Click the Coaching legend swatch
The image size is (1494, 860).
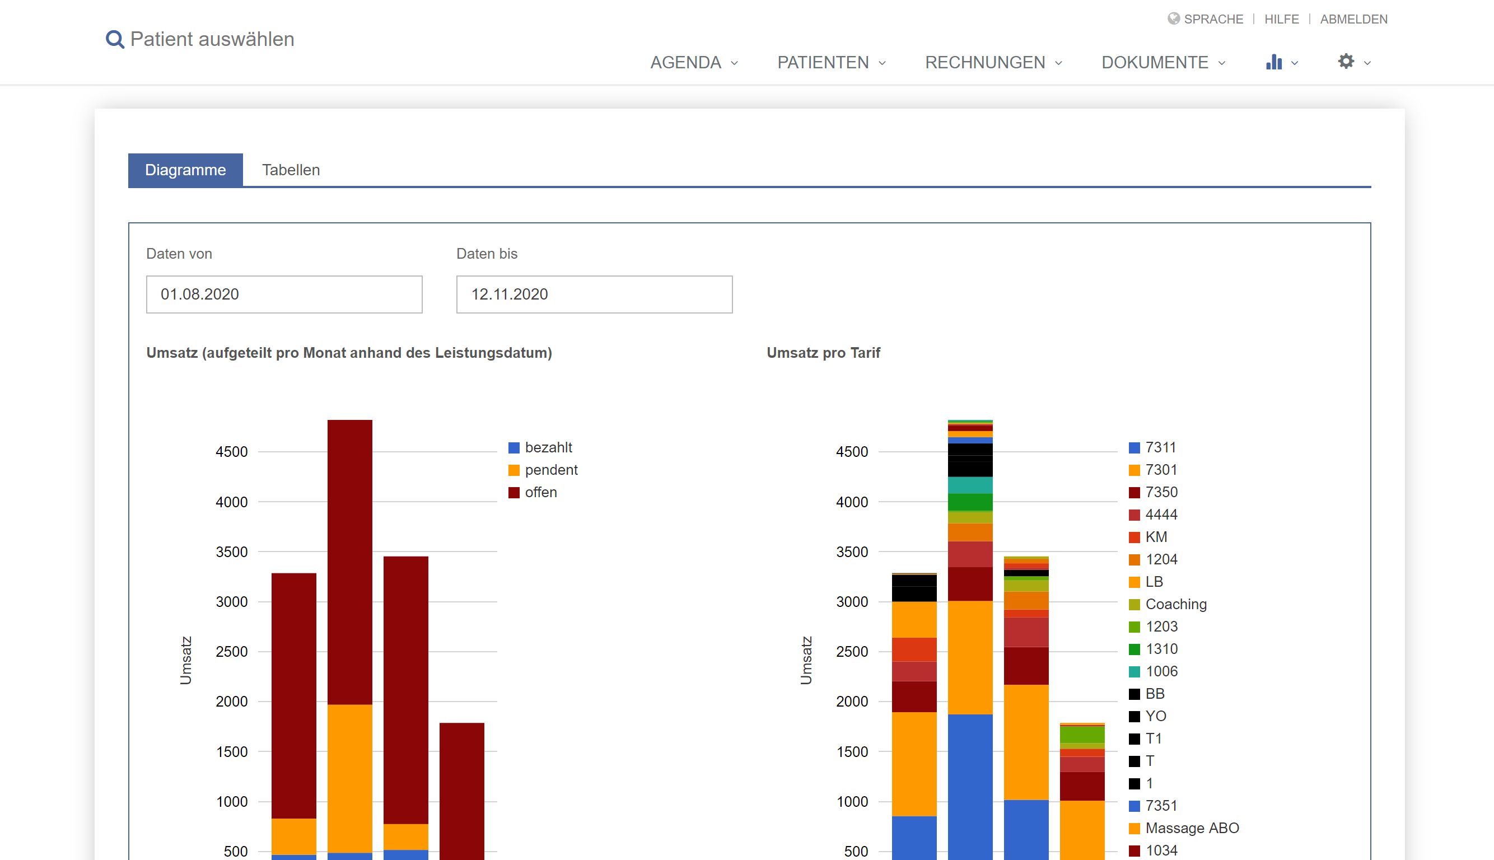click(1134, 605)
